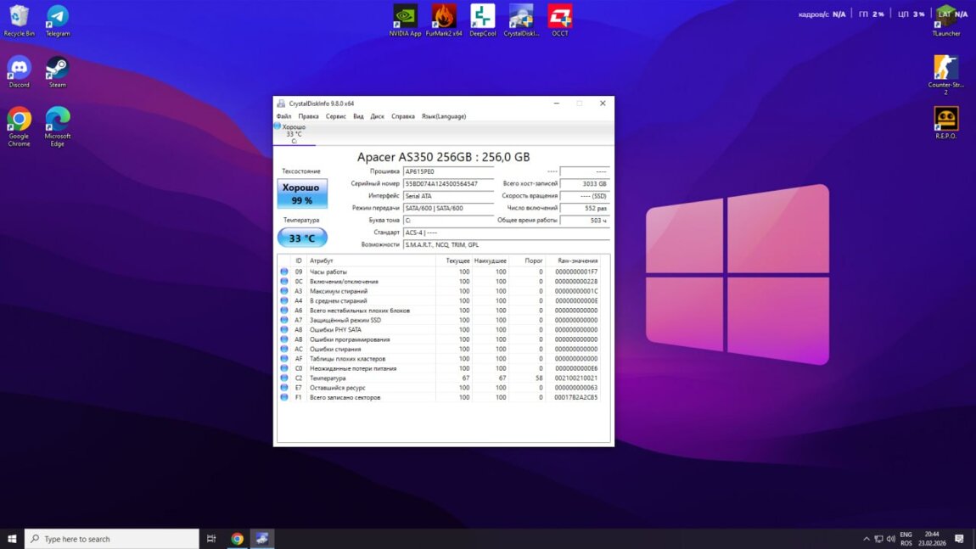Open the Язык(Language) menu
The width and height of the screenshot is (976, 549).
444,116
